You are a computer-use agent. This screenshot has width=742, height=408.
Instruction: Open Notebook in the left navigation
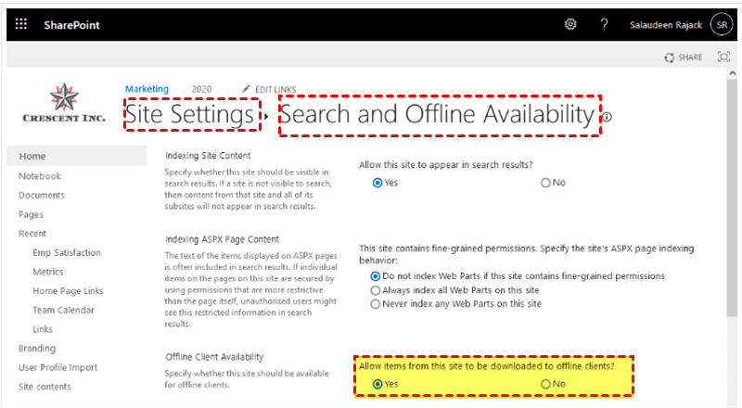pos(40,176)
